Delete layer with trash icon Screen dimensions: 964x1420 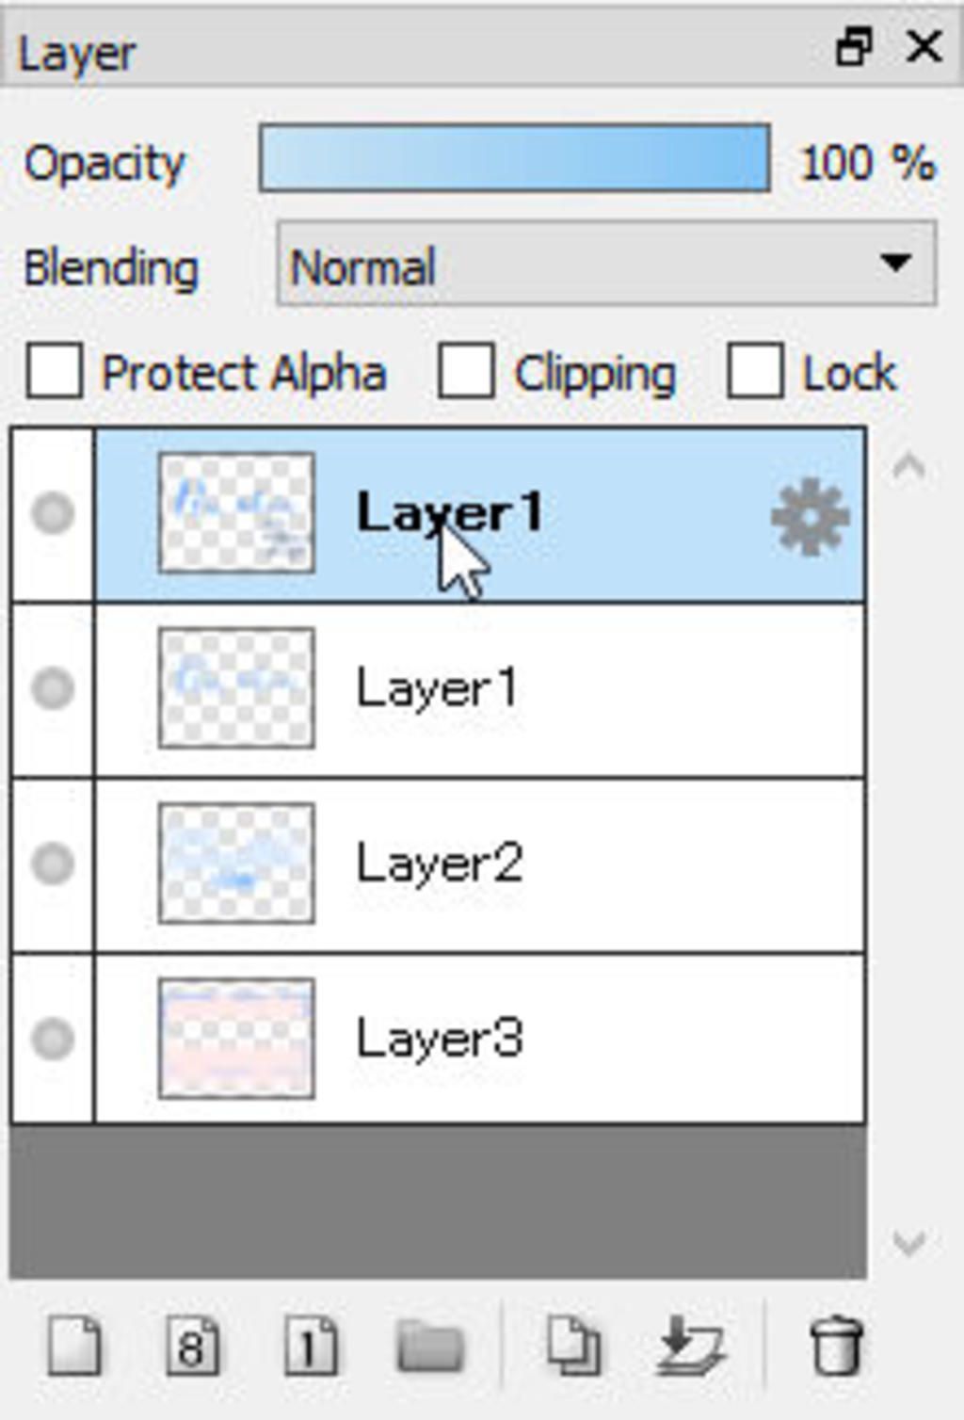coord(835,1347)
